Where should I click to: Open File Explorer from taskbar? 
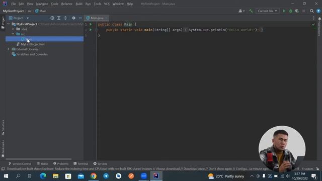[56, 176]
